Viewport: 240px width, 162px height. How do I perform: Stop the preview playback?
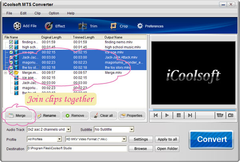179,115
